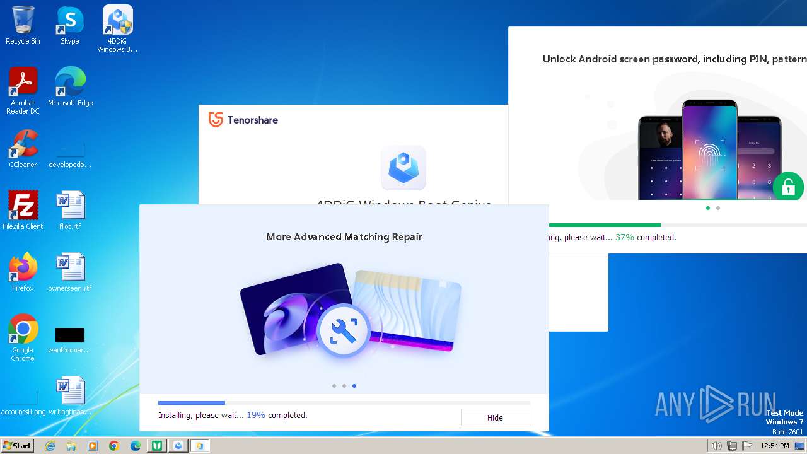This screenshot has height=454, width=807.
Task: Switch to 4DDiG installer taskbar button
Action: point(178,446)
